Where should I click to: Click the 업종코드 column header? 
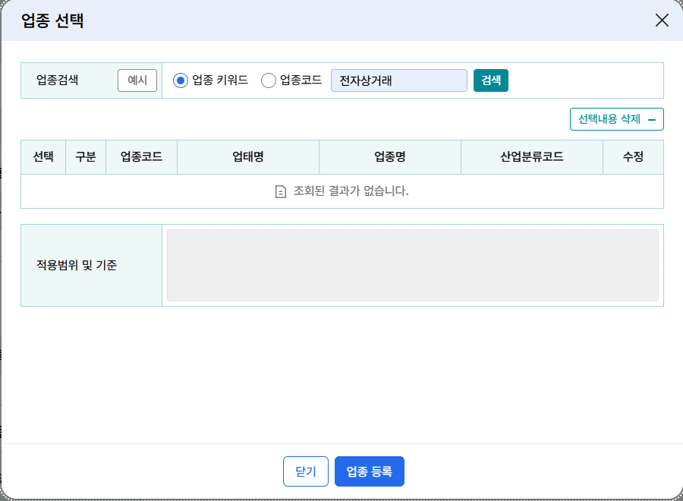[x=142, y=157]
